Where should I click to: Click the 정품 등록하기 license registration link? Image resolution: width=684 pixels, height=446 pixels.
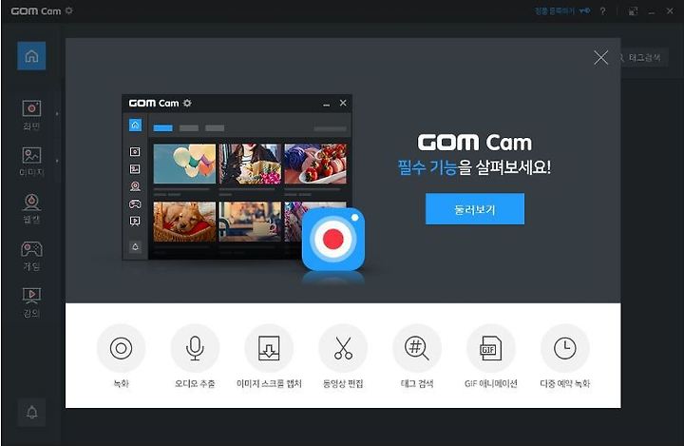coord(562,10)
